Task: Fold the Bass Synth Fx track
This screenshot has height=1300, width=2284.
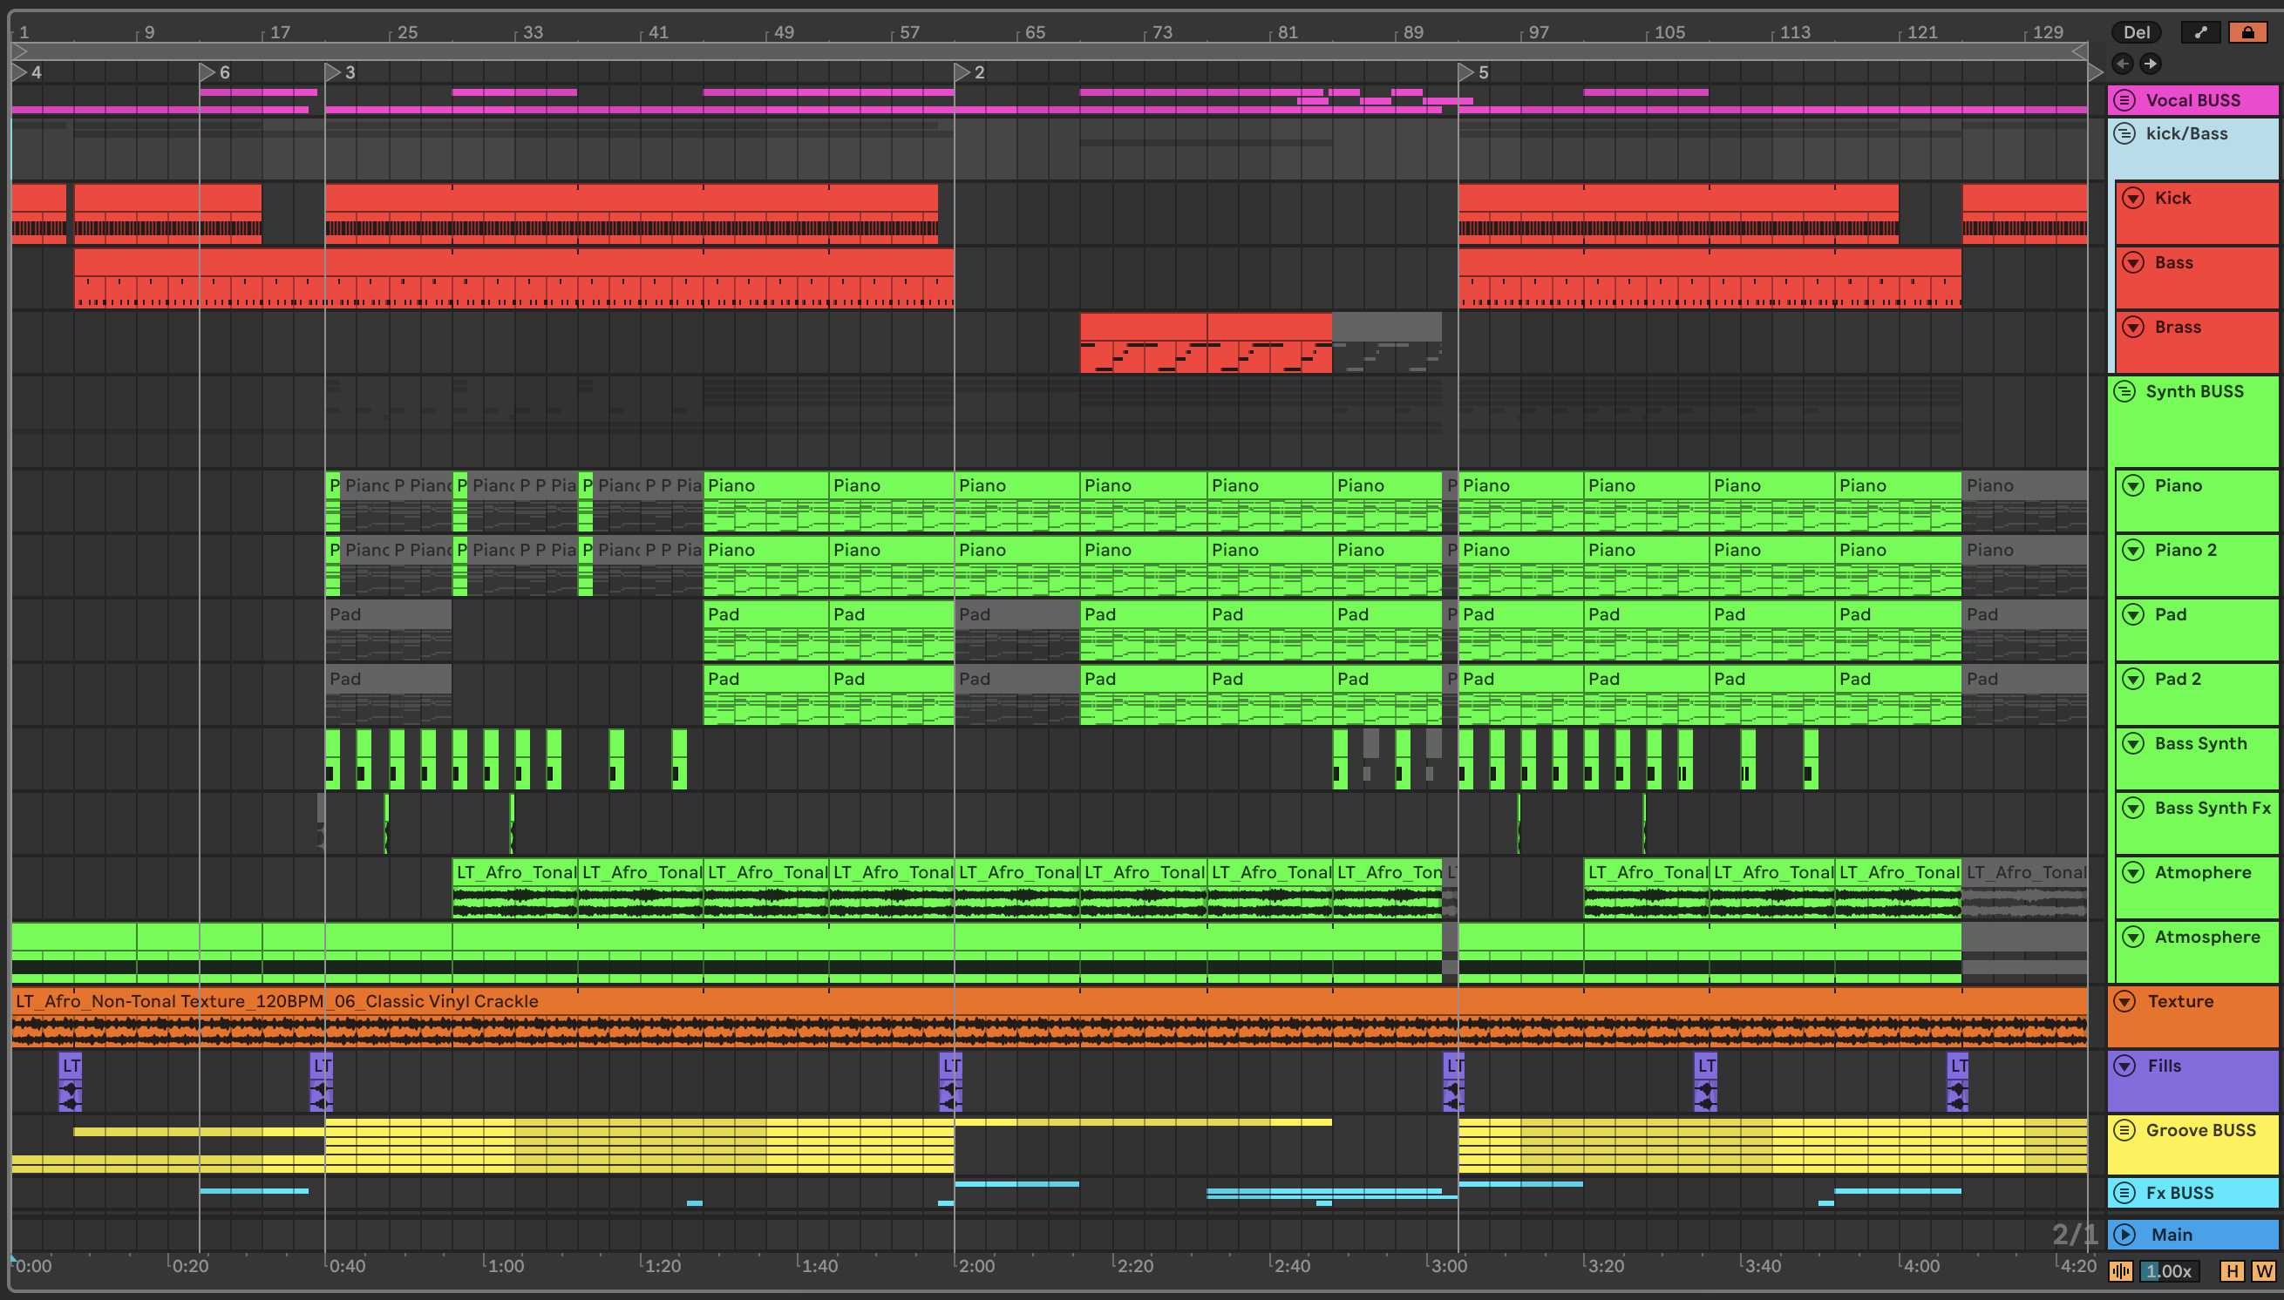Action: coord(2133,808)
